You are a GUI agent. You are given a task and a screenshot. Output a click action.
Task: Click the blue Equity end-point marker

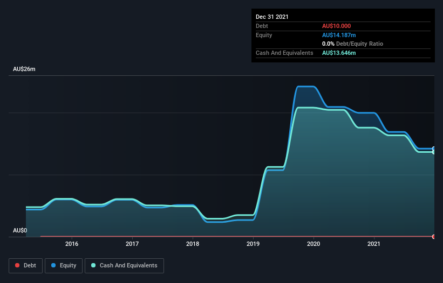(x=434, y=148)
